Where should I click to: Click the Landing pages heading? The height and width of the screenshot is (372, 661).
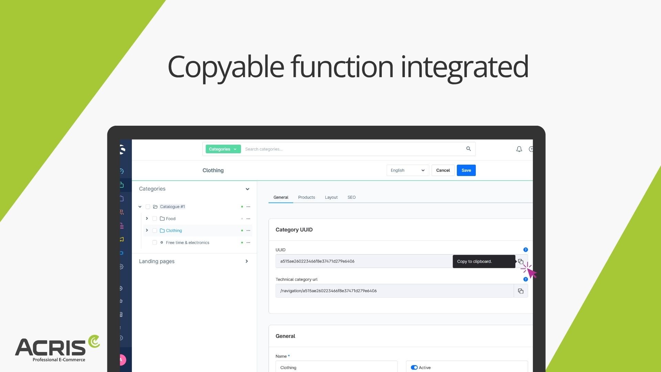(157, 261)
